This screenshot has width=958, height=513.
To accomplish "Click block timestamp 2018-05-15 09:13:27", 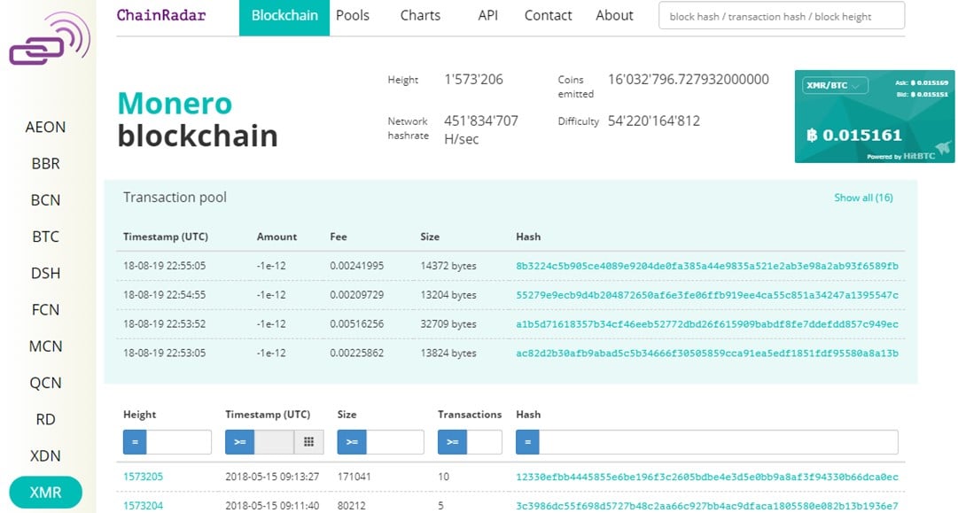I will [272, 477].
